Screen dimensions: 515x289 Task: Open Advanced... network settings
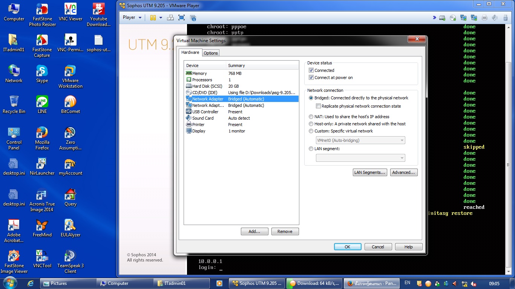(404, 172)
